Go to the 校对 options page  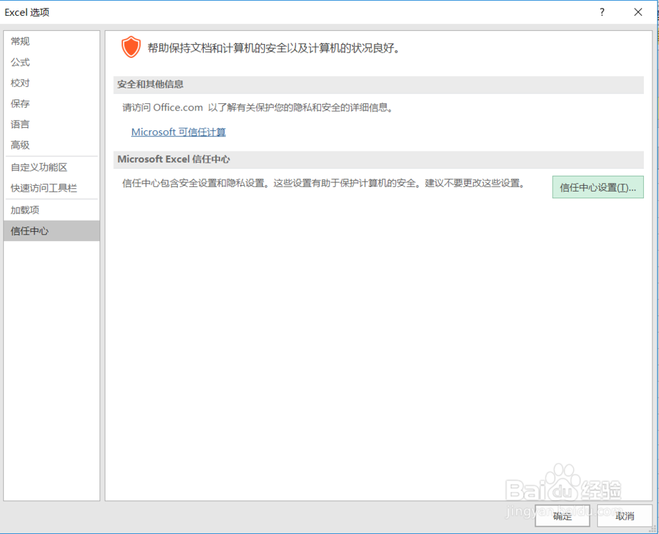coord(51,83)
